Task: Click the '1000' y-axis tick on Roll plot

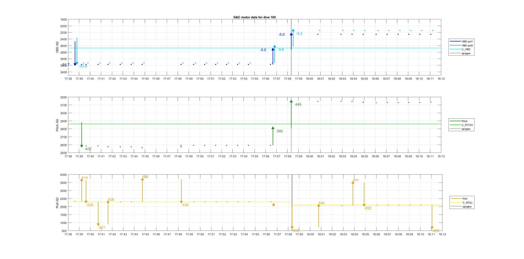Action: coord(63,223)
